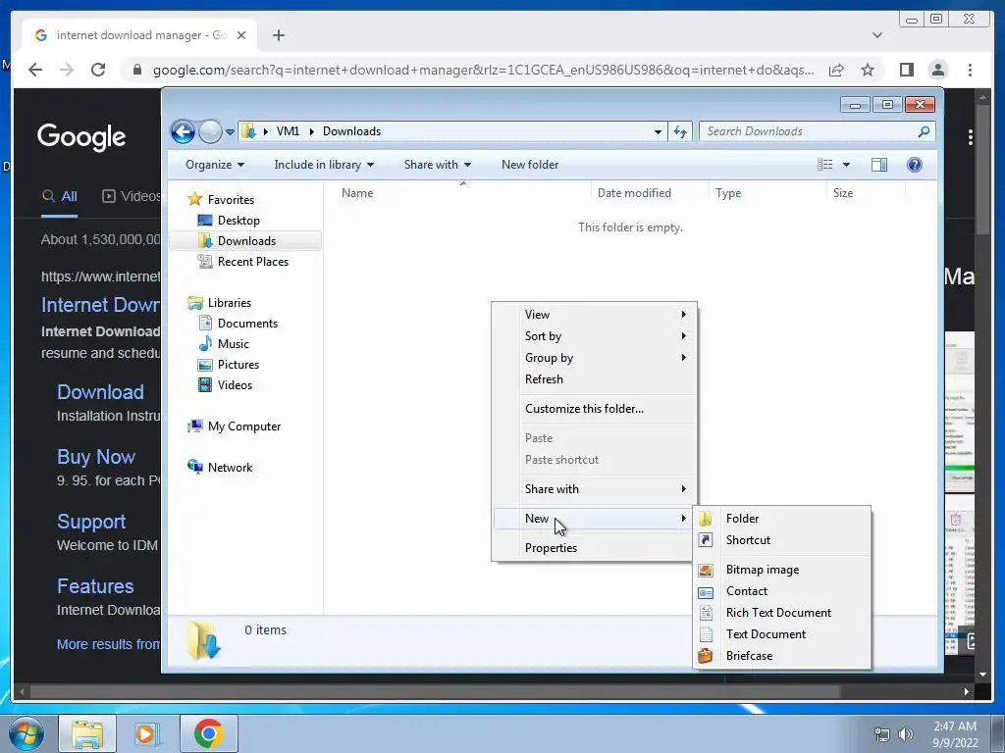This screenshot has width=1005, height=753.
Task: Choose Properties from the context menu
Action: [594, 548]
